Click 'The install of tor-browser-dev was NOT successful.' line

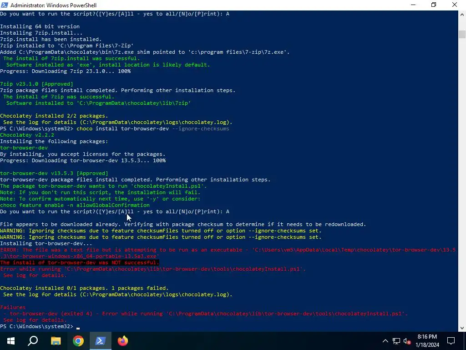tap(80, 262)
